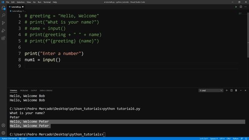Open the View menu
This screenshot has height=140, width=249.
coord(29,2)
